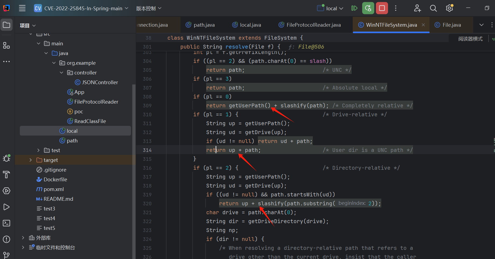Viewport: 495px width, 259px height.
Task: Expand 临时文件和控制台 node
Action: [23, 247]
